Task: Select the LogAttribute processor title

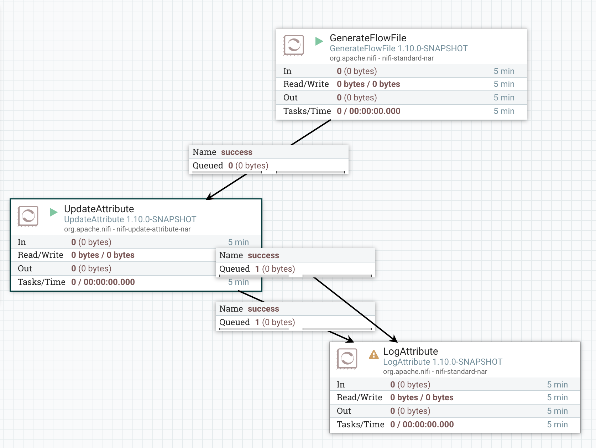Action: [411, 351]
